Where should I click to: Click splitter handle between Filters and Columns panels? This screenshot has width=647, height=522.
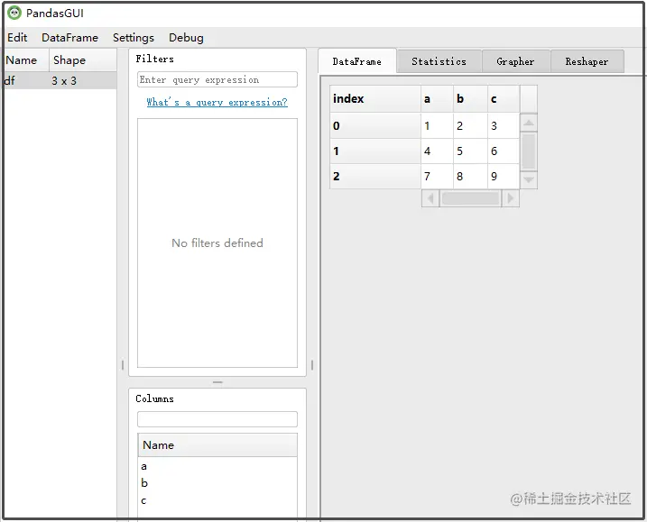pyautogui.click(x=217, y=382)
